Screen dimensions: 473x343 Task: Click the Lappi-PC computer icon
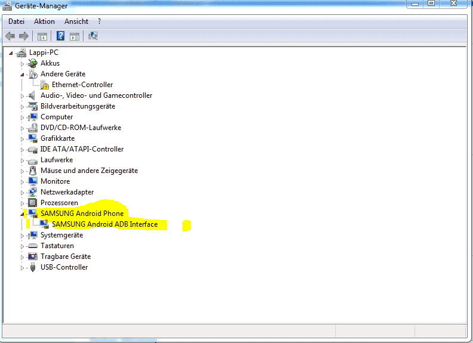tap(21, 52)
